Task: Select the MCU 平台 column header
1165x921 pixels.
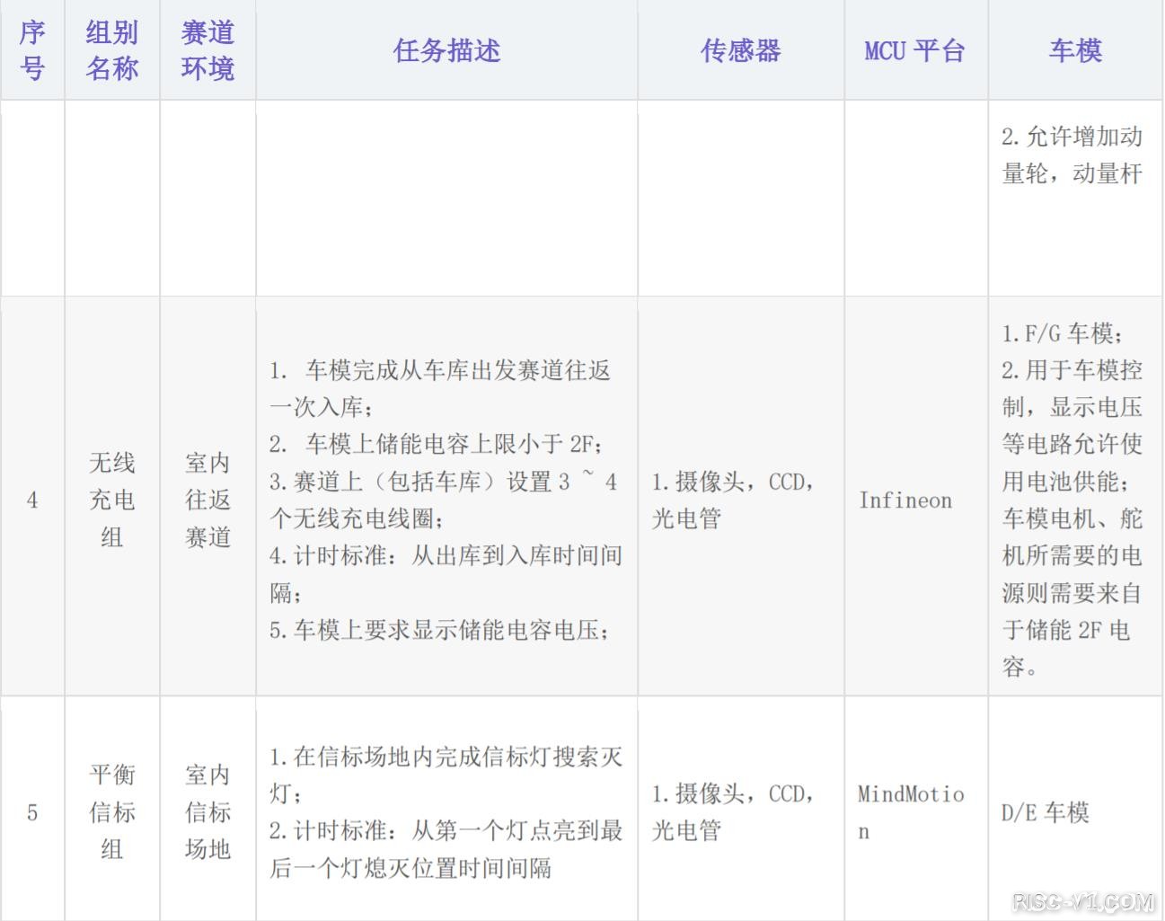Action: point(914,50)
